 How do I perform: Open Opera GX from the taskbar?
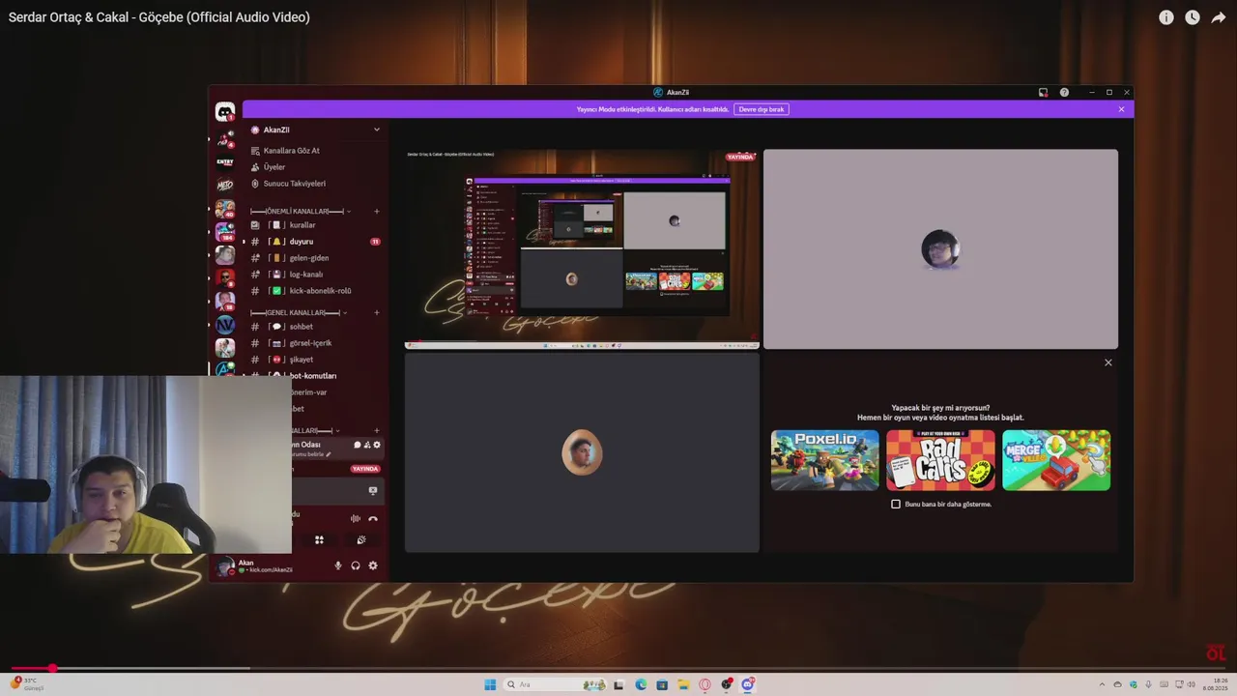[705, 684]
